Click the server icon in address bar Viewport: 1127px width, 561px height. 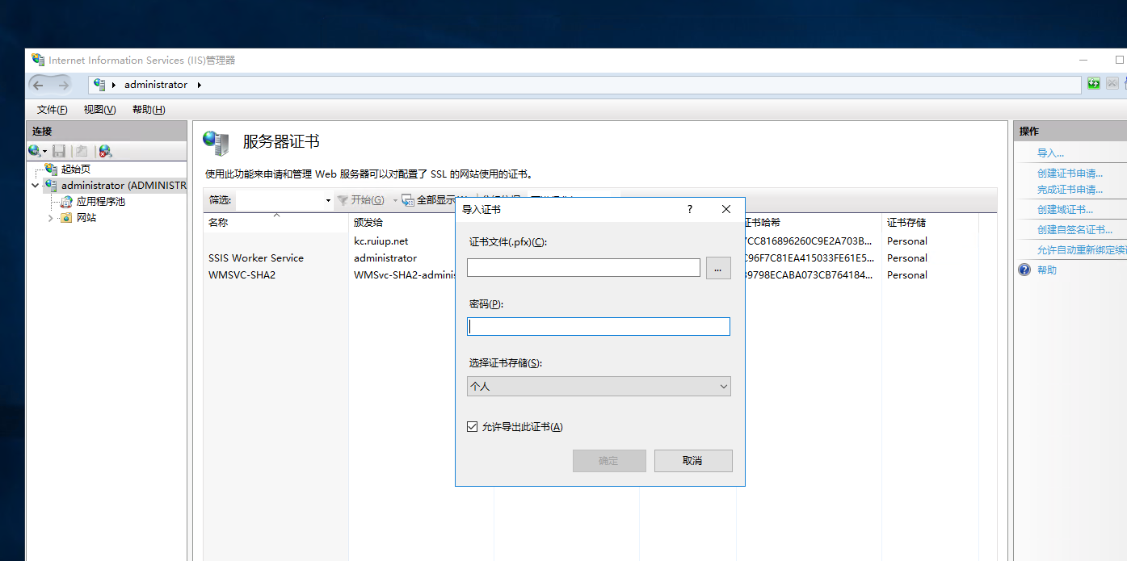[100, 85]
